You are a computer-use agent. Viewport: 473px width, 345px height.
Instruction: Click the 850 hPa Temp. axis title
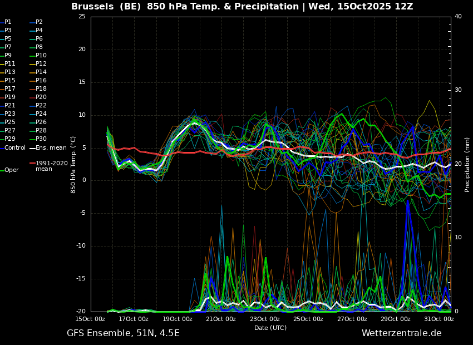[x=73, y=165]
